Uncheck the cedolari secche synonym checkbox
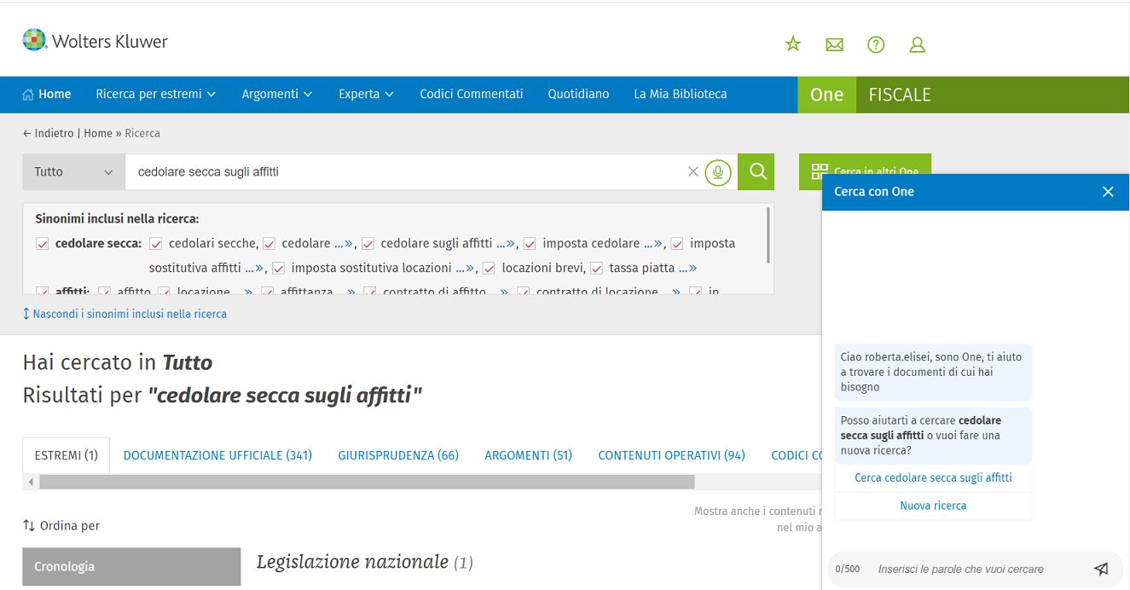 156,244
